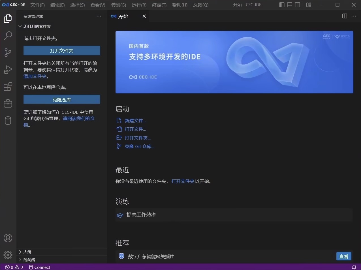Open the Extensions view icon
Image resolution: width=361 pixels, height=270 pixels.
point(8,87)
